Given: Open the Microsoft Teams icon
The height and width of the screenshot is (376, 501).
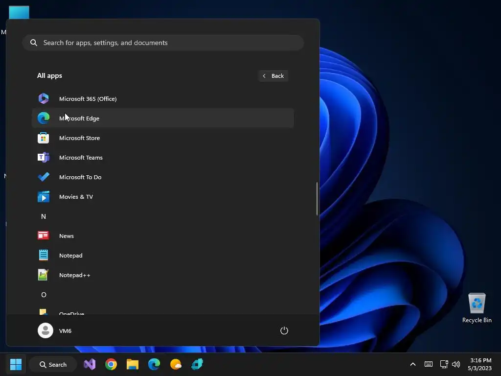Looking at the screenshot, I should 44,157.
